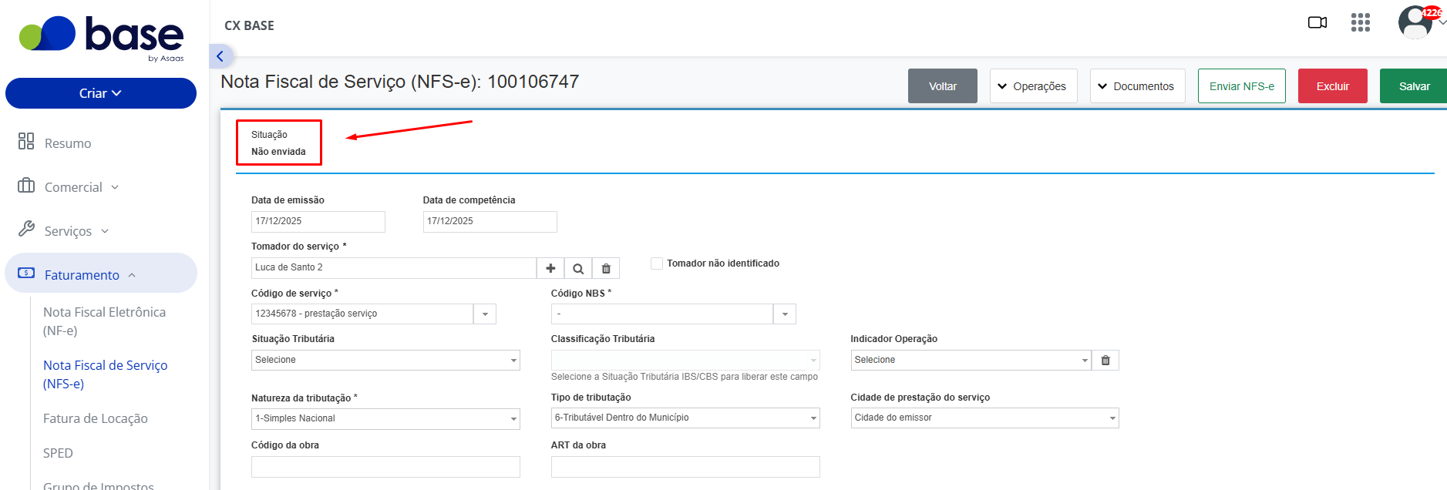Click the CX BASE header text

point(249,25)
